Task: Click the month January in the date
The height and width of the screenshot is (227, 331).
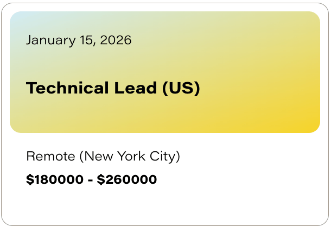Action: coord(50,41)
